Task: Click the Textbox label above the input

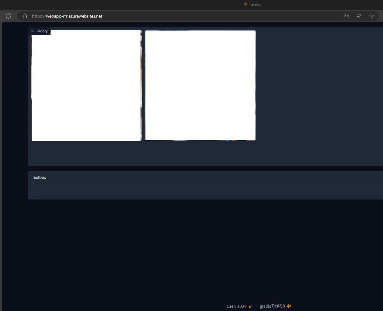Action: [39, 177]
